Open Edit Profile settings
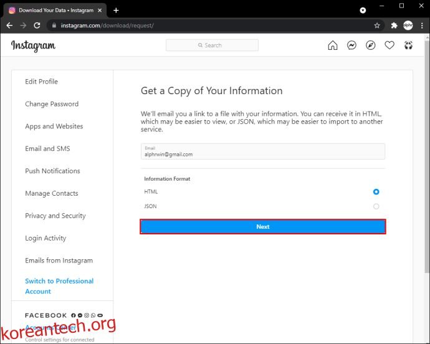Image resolution: width=430 pixels, height=344 pixels. point(41,82)
